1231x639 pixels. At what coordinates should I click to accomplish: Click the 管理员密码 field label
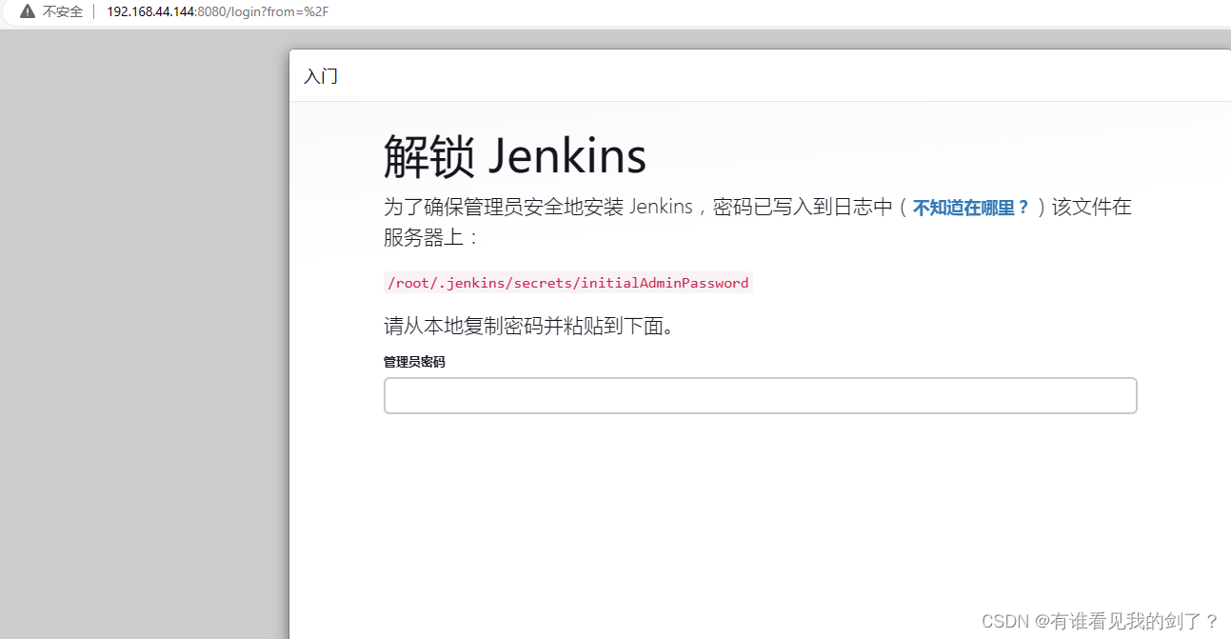[x=414, y=362]
